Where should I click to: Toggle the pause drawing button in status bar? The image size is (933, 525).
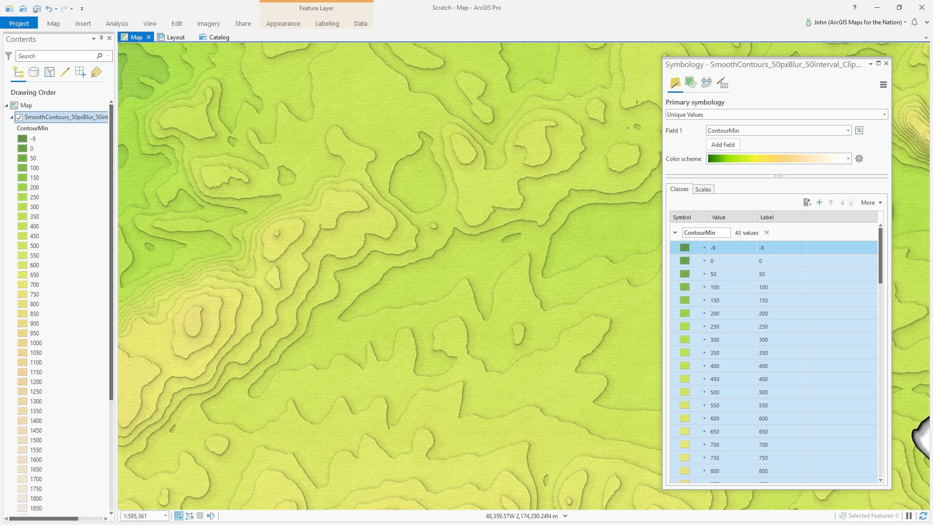pyautogui.click(x=909, y=516)
